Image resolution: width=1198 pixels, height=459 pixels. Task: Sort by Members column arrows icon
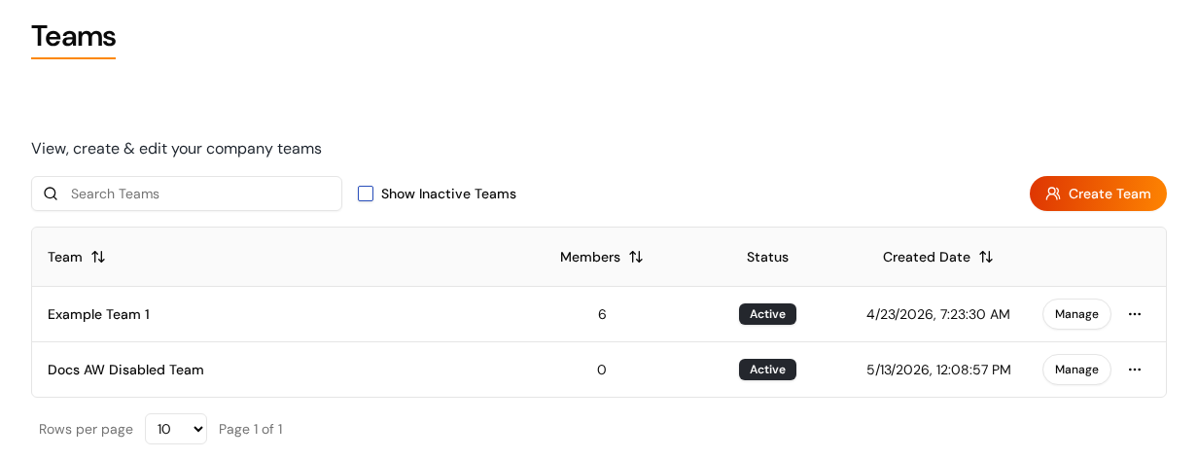pos(636,257)
